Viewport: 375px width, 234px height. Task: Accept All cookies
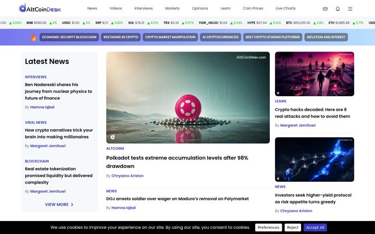[x=315, y=228]
